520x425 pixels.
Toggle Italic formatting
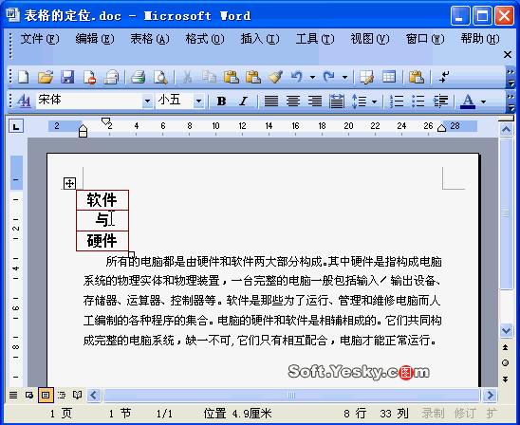coord(244,101)
